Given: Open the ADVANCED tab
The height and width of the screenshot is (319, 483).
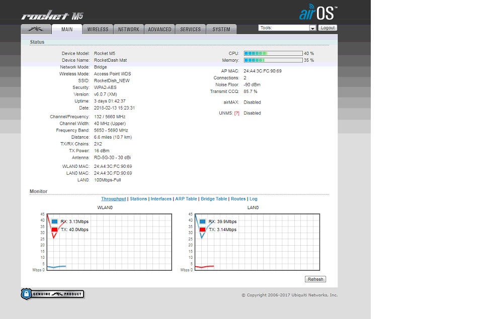Looking at the screenshot, I should coord(159,29).
